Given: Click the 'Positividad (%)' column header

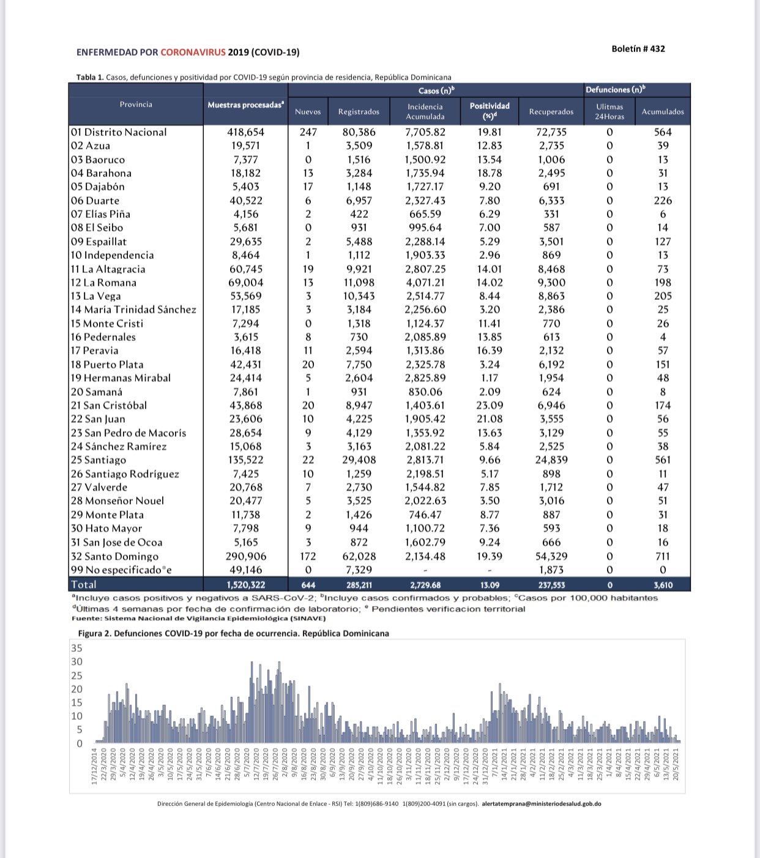Looking at the screenshot, I should point(490,111).
